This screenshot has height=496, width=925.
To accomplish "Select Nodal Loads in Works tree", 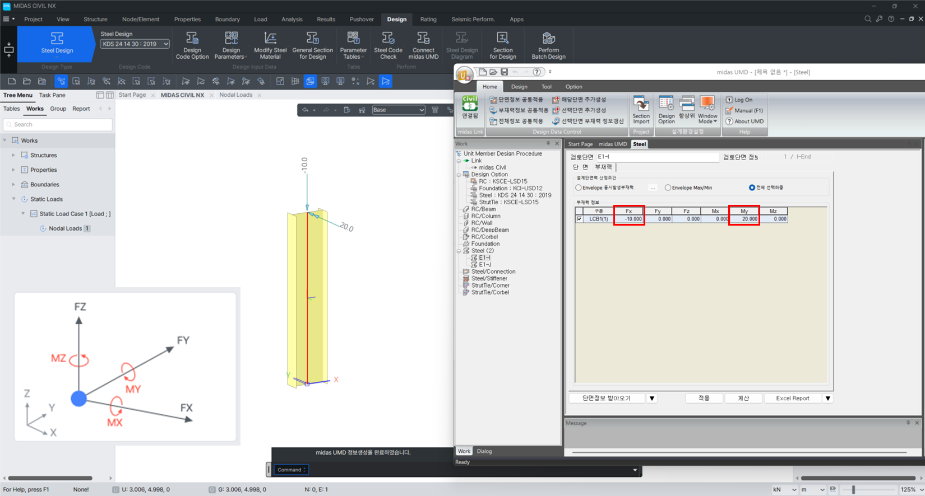I will click(x=65, y=228).
